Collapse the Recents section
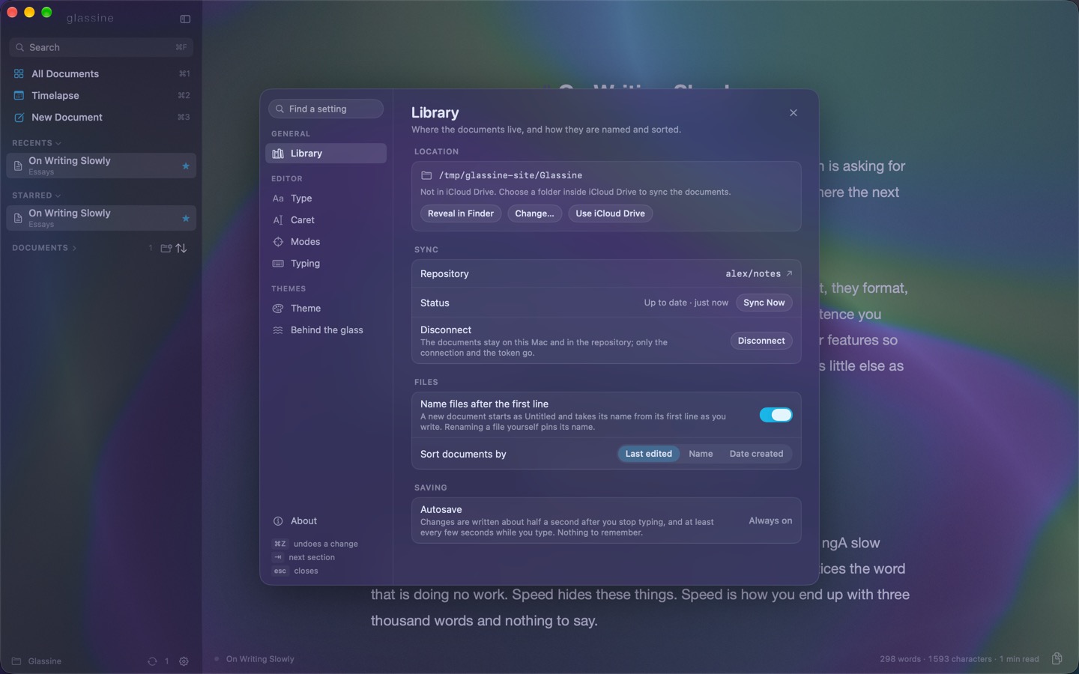Image resolution: width=1079 pixels, height=674 pixels. pos(36,143)
